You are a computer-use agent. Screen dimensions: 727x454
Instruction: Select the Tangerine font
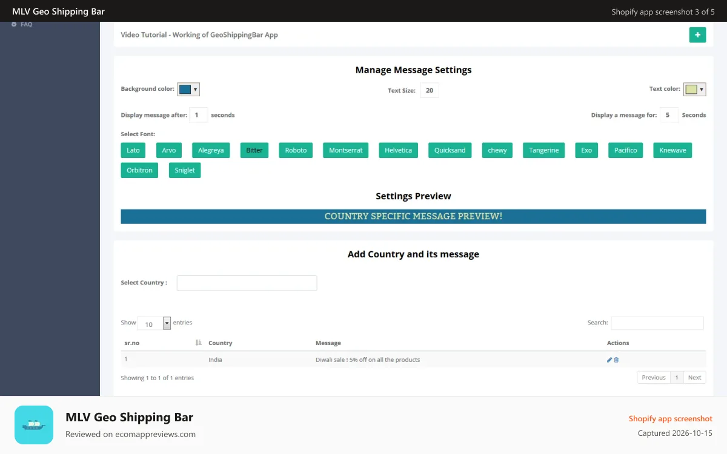[544, 150]
